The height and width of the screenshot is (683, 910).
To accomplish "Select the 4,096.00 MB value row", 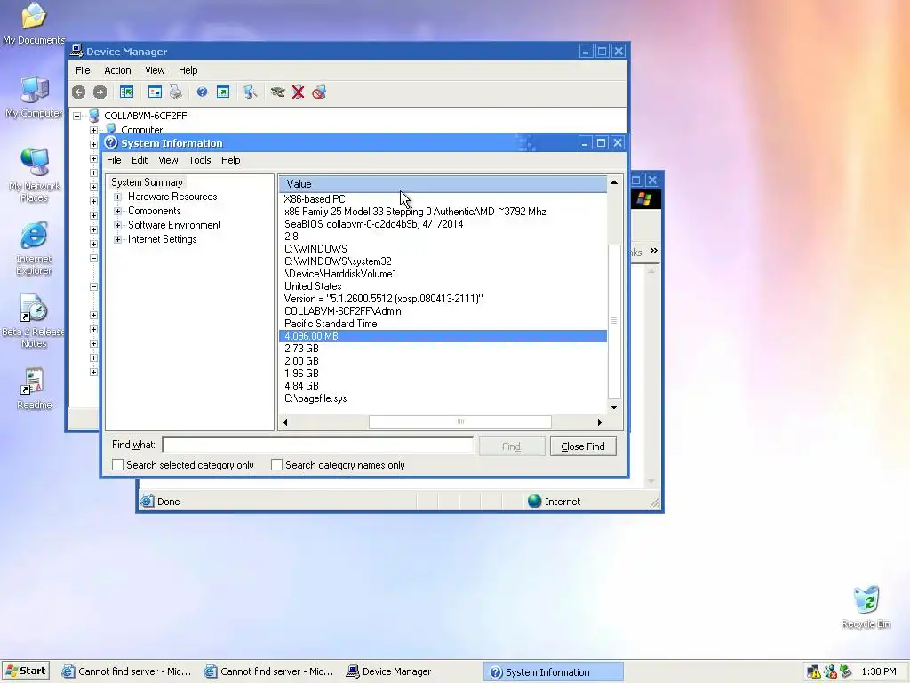I will (x=443, y=336).
